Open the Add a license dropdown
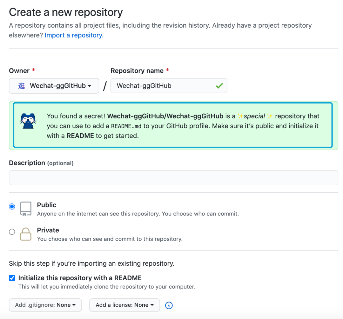Viewport: 343px width, 319px height. point(125,305)
